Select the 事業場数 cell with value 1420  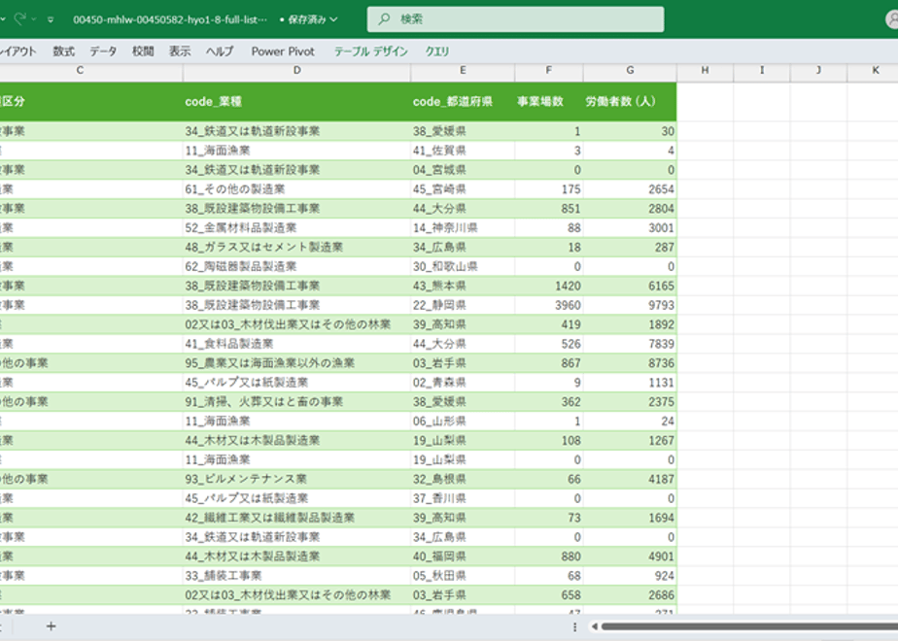coord(549,287)
